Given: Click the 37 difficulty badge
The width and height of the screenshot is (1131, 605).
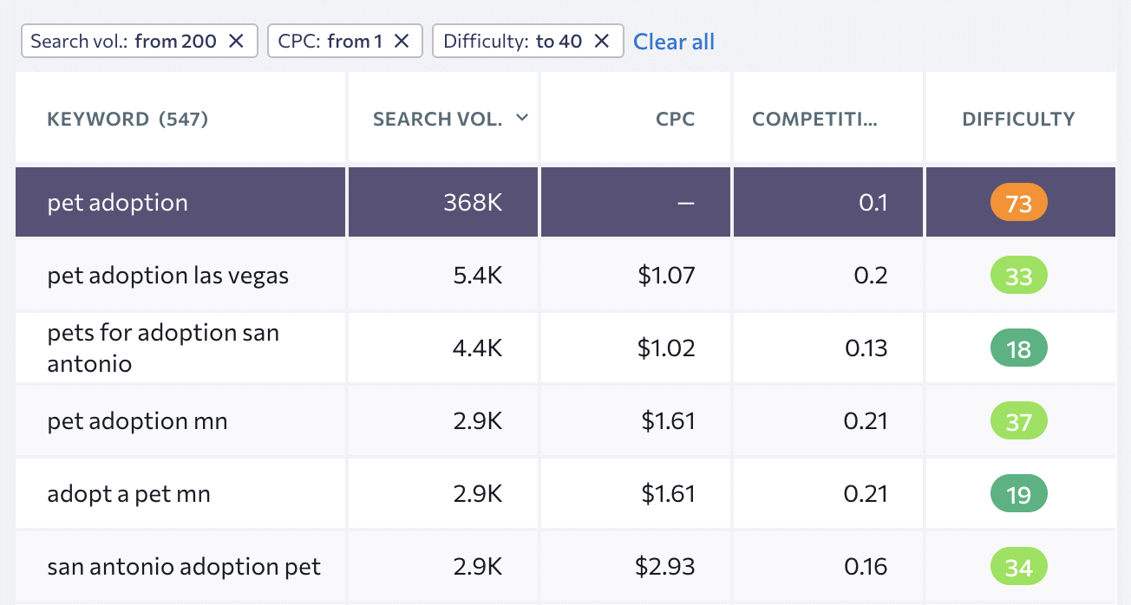Looking at the screenshot, I should pos(1018,422).
